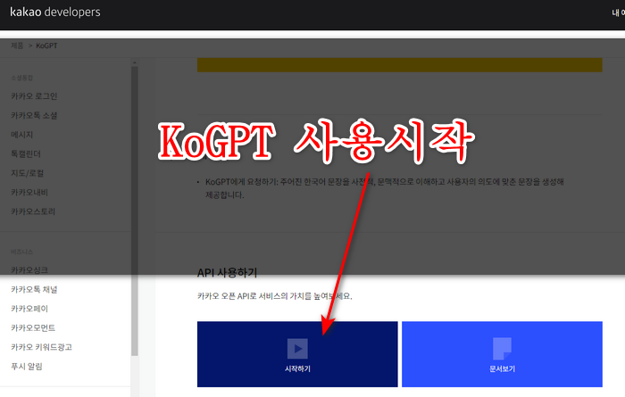Select 톡캘린더 in the sidebar

26,153
